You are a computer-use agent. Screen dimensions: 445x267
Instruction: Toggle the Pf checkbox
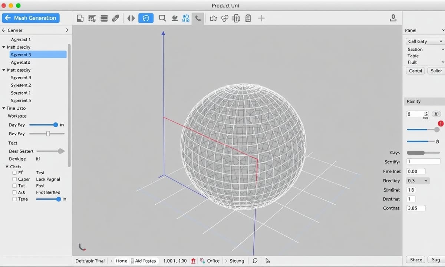tap(14, 172)
